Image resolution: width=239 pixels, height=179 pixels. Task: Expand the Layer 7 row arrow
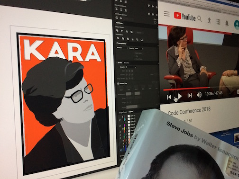(126, 119)
